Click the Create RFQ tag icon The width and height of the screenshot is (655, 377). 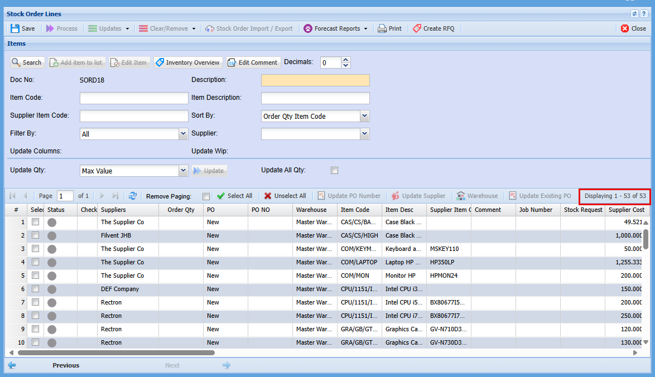[417, 28]
